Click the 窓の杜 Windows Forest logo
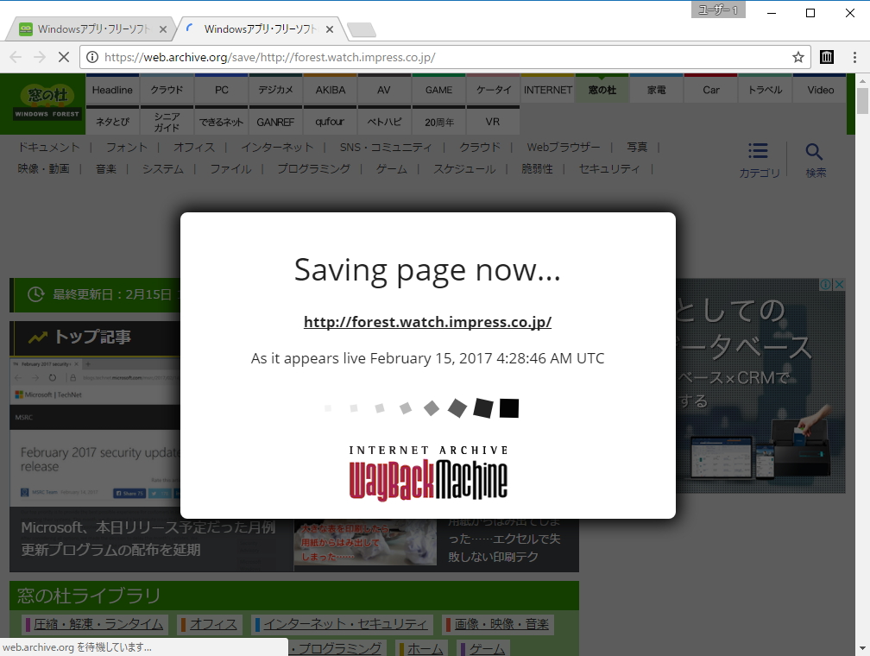870x656 pixels. tap(47, 104)
